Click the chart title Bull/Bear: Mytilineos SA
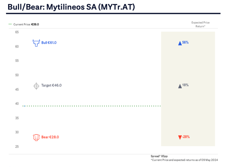This screenshot has height=167, width=231. coord(71,7)
